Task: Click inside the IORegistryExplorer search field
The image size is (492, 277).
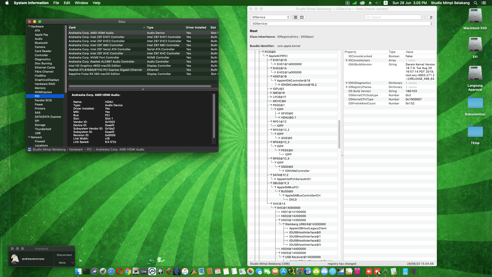Action: [393, 17]
